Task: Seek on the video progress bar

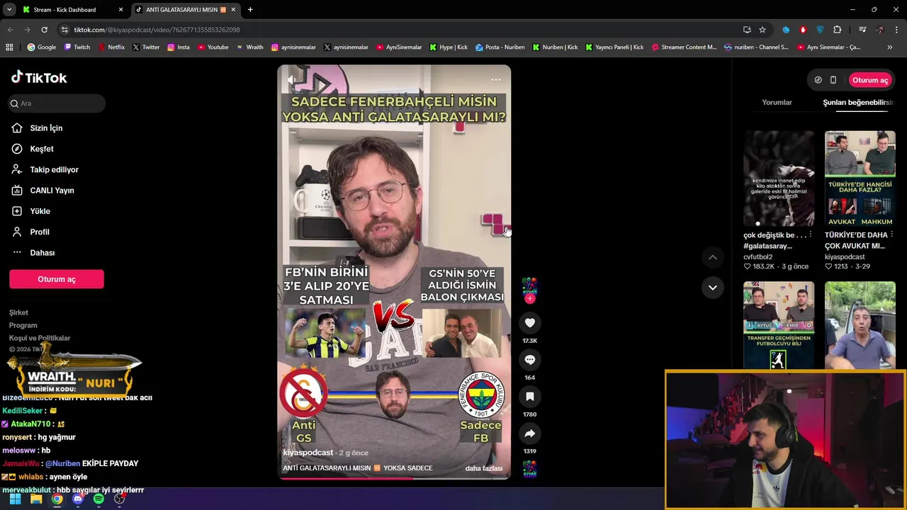Action: 394,478
